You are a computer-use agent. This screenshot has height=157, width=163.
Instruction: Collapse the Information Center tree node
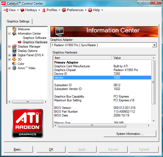point(9,34)
